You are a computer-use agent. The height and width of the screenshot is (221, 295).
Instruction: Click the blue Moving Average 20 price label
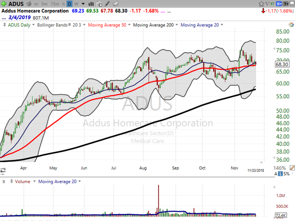tap(200, 25)
